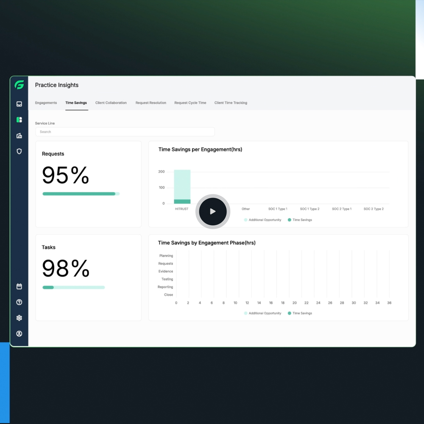This screenshot has height=424, width=424.
Task: Click the Time Savings per Engagement title
Action: point(201,150)
